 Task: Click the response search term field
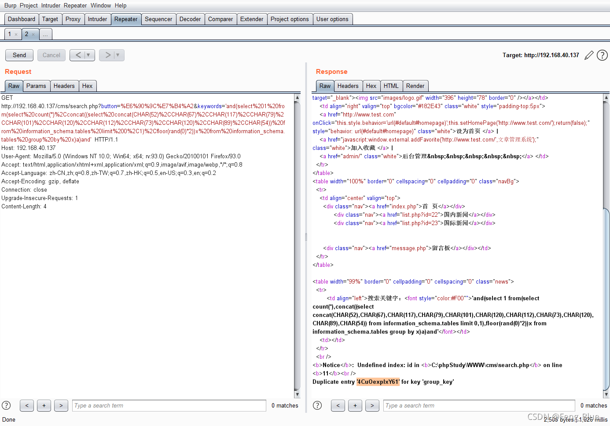pyautogui.click(x=479, y=405)
